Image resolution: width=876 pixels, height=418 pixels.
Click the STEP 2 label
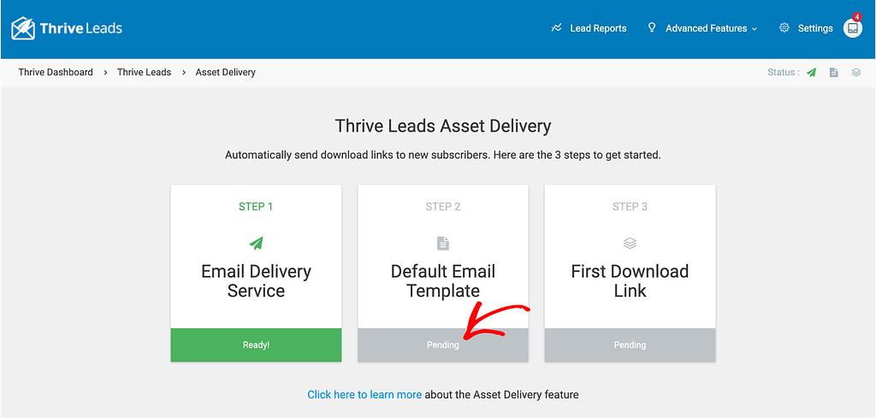(x=443, y=207)
